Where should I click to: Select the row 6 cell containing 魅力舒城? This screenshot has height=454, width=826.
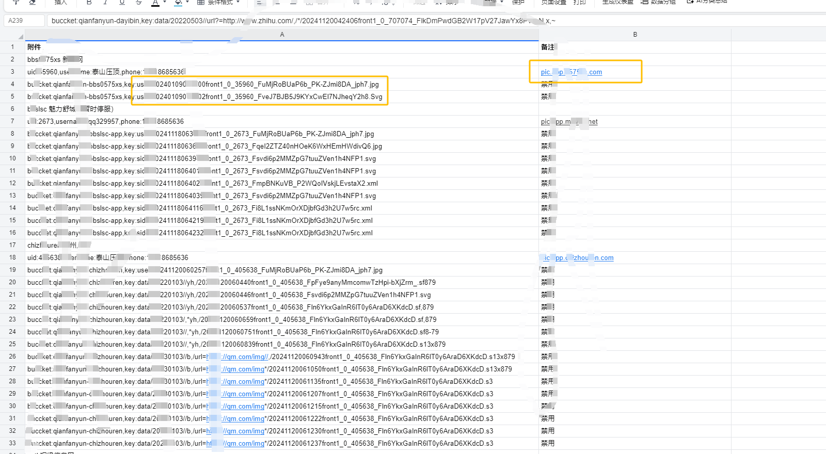click(x=282, y=109)
